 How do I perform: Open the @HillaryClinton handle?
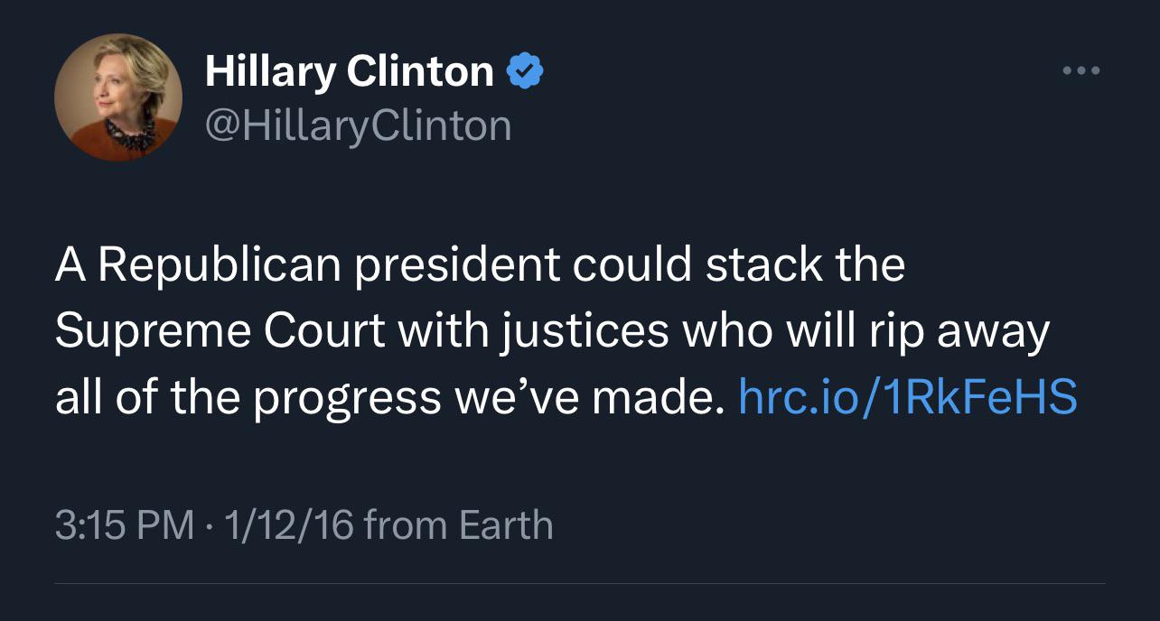(x=358, y=125)
